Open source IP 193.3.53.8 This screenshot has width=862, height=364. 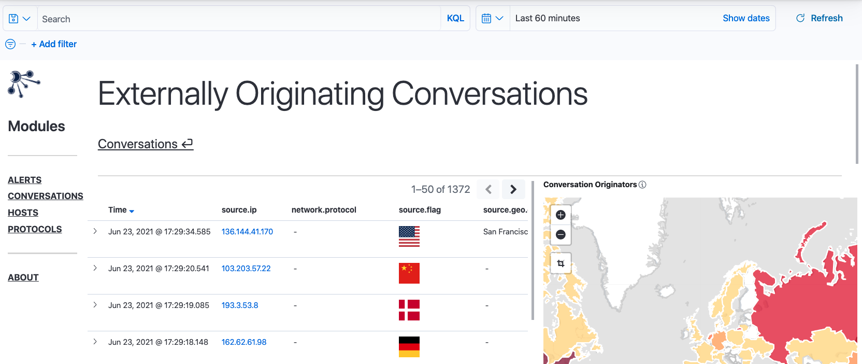pyautogui.click(x=240, y=305)
